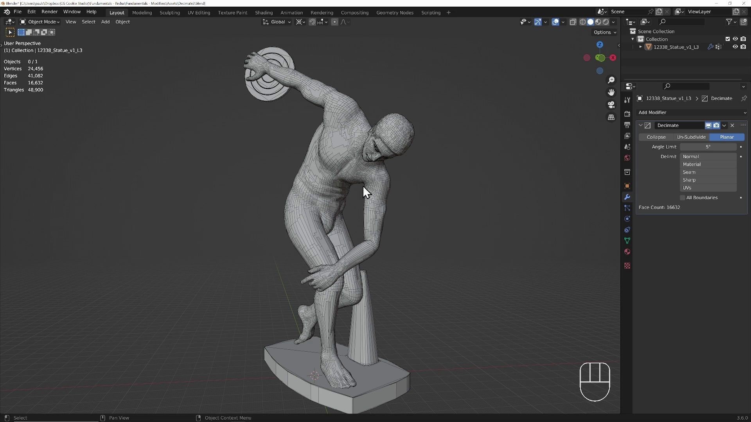
Task: Select material preview viewport shading
Action: [x=598, y=22]
